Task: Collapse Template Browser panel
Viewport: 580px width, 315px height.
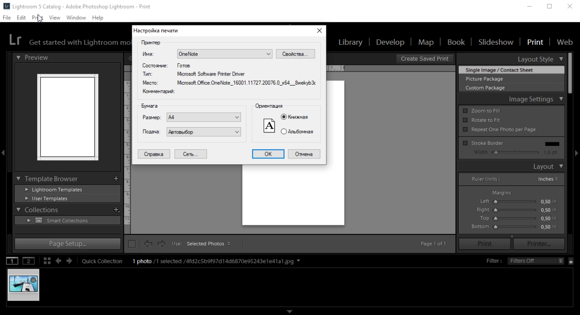Action: 19,179
